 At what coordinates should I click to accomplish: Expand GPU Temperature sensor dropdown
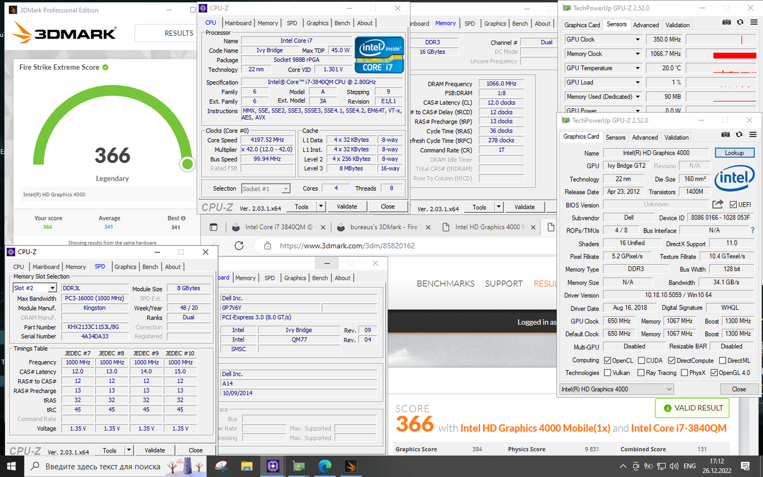(637, 68)
